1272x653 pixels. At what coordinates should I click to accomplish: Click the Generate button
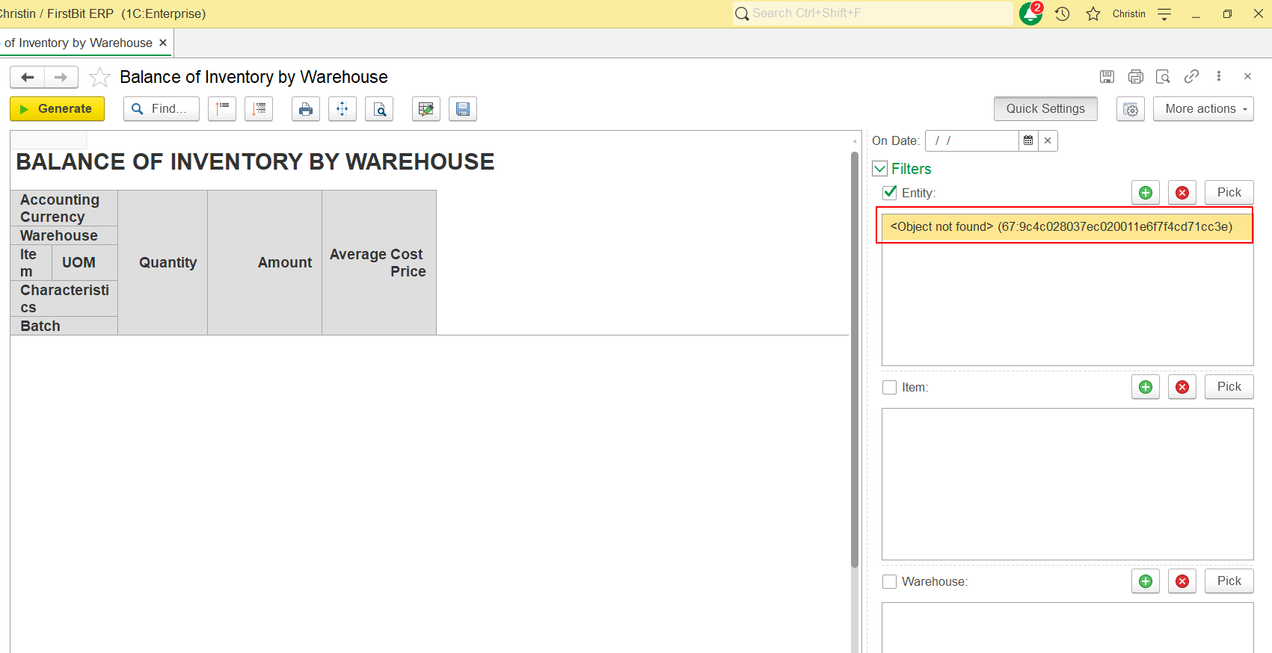(57, 109)
